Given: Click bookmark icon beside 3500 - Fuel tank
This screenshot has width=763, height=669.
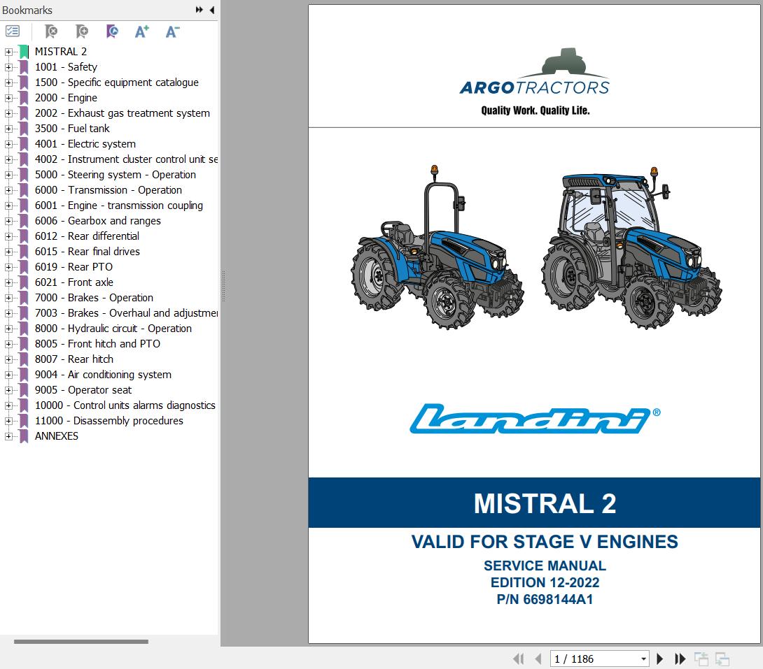Looking at the screenshot, I should (x=24, y=128).
